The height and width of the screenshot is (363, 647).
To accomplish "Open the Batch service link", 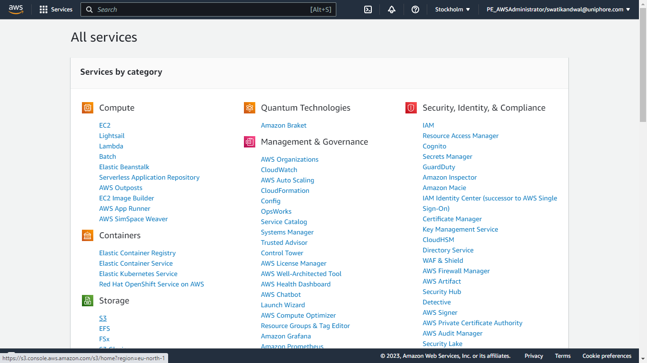I will pyautogui.click(x=108, y=156).
